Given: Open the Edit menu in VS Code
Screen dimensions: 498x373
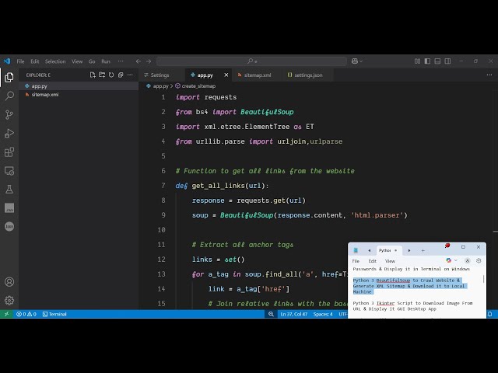Looking at the screenshot, I should coord(34,61).
